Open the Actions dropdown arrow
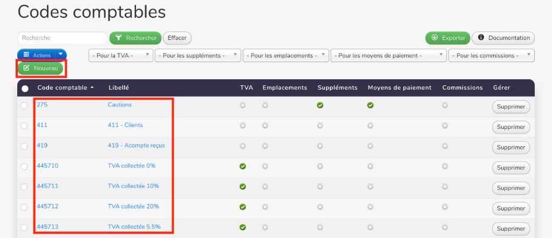This screenshot has width=552, height=238. pyautogui.click(x=62, y=55)
